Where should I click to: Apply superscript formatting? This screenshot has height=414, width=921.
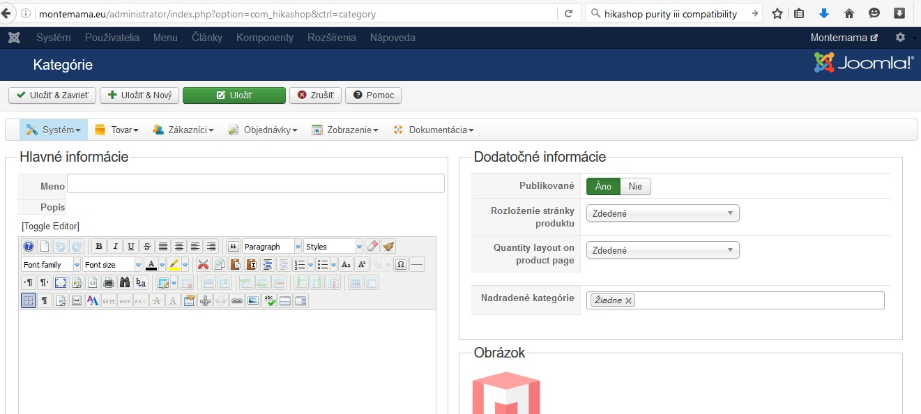point(362,265)
